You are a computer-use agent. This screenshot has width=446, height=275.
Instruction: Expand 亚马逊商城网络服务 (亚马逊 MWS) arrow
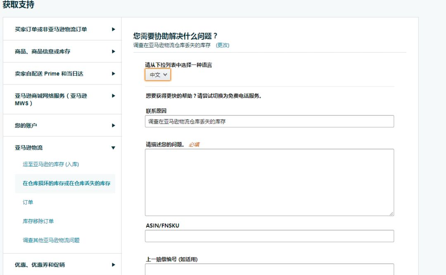click(114, 96)
